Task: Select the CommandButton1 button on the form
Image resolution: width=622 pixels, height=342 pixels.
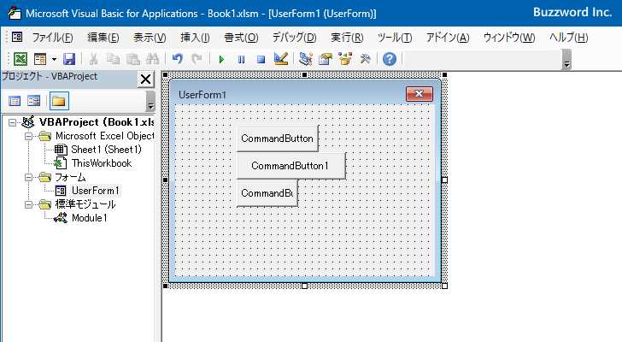Action: [291, 166]
